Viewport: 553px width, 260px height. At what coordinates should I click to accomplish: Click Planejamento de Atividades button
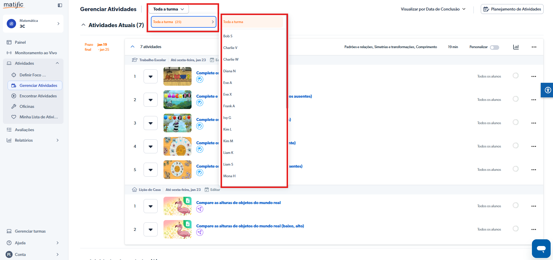click(512, 9)
